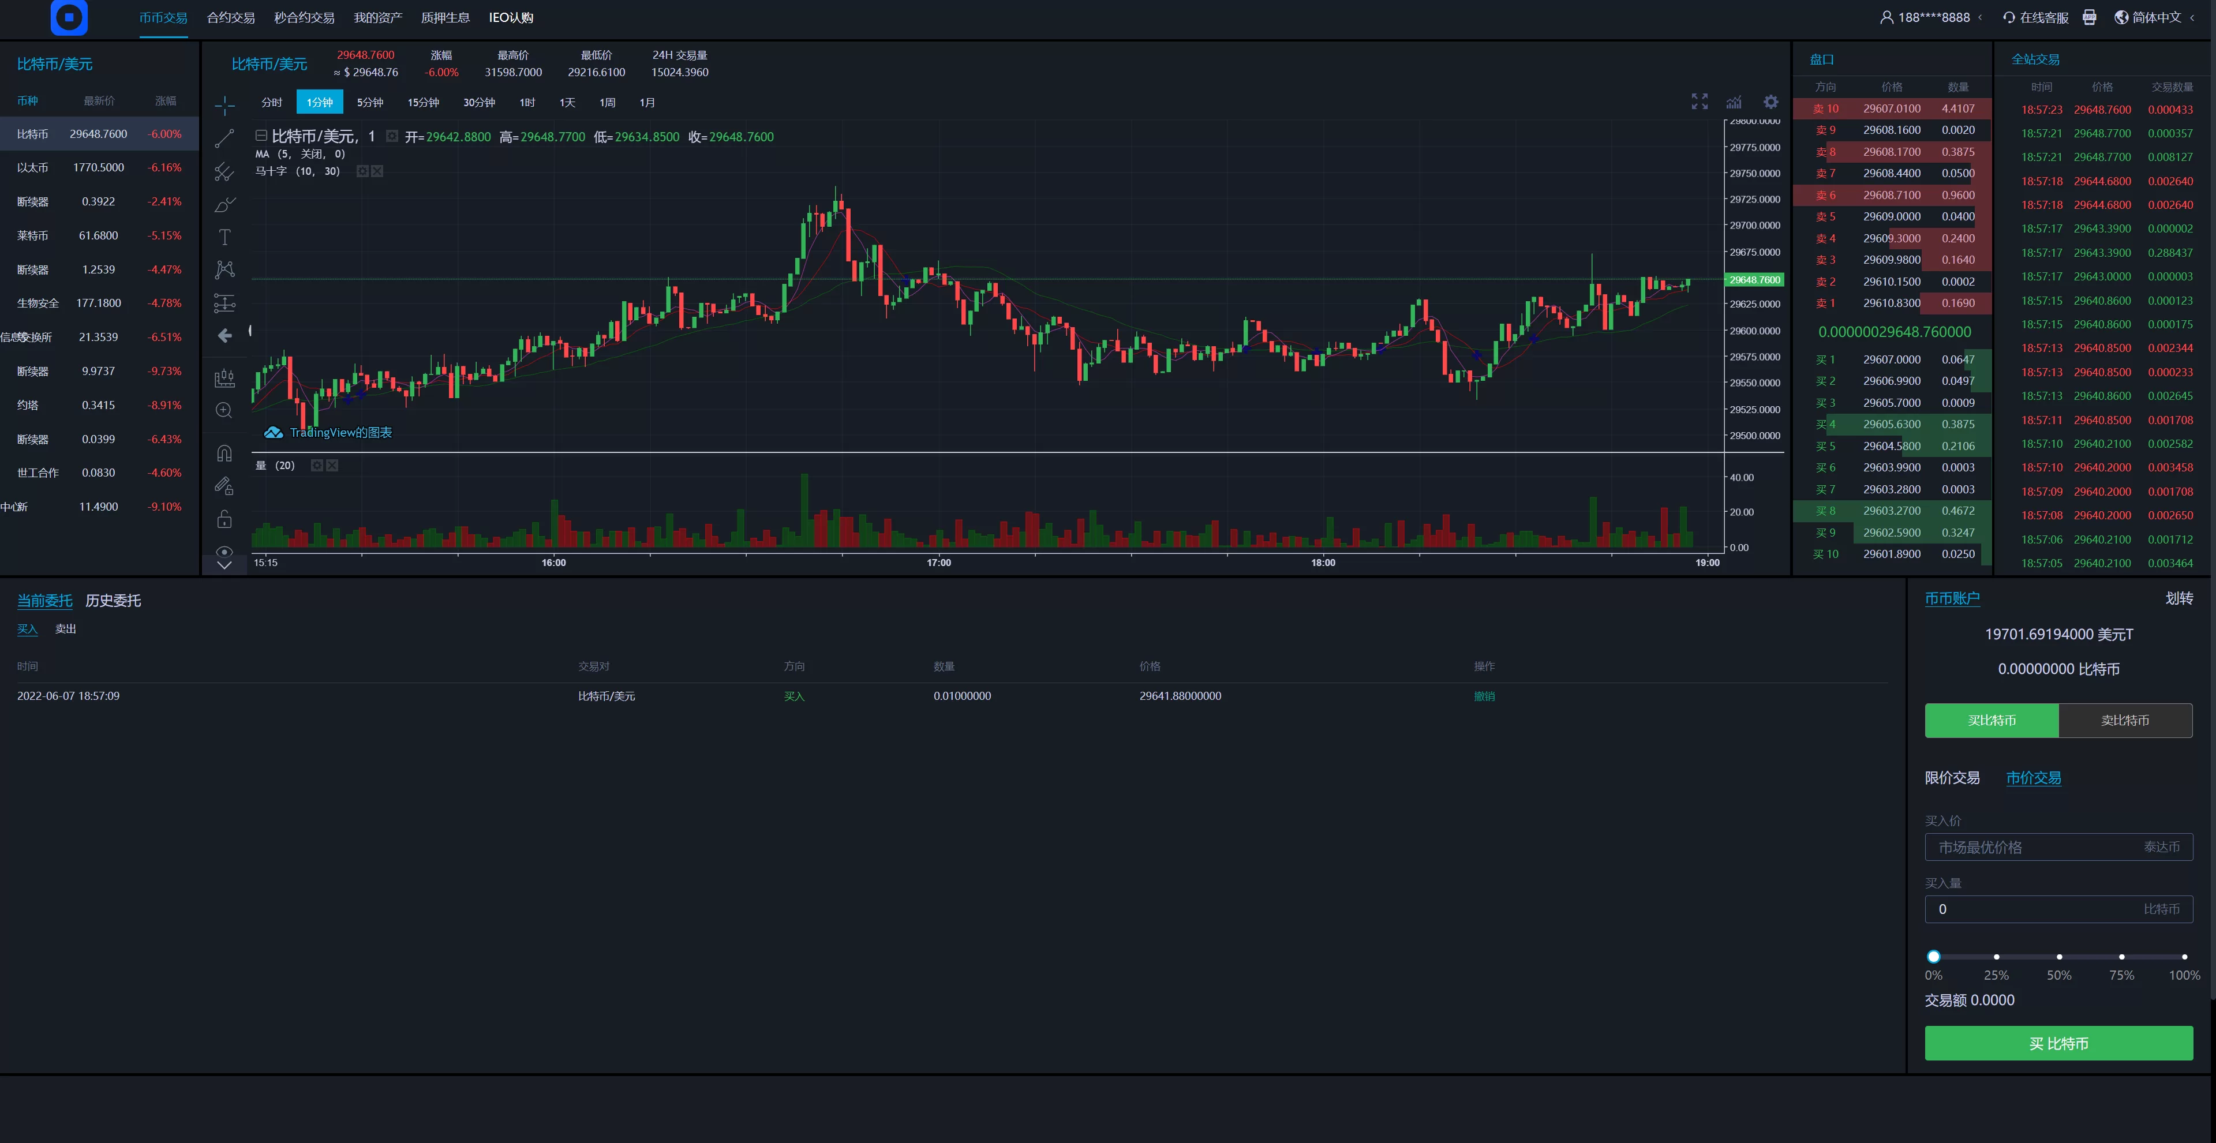Enable magnet mode on chart toolbar
The image size is (2216, 1143).
pos(224,454)
